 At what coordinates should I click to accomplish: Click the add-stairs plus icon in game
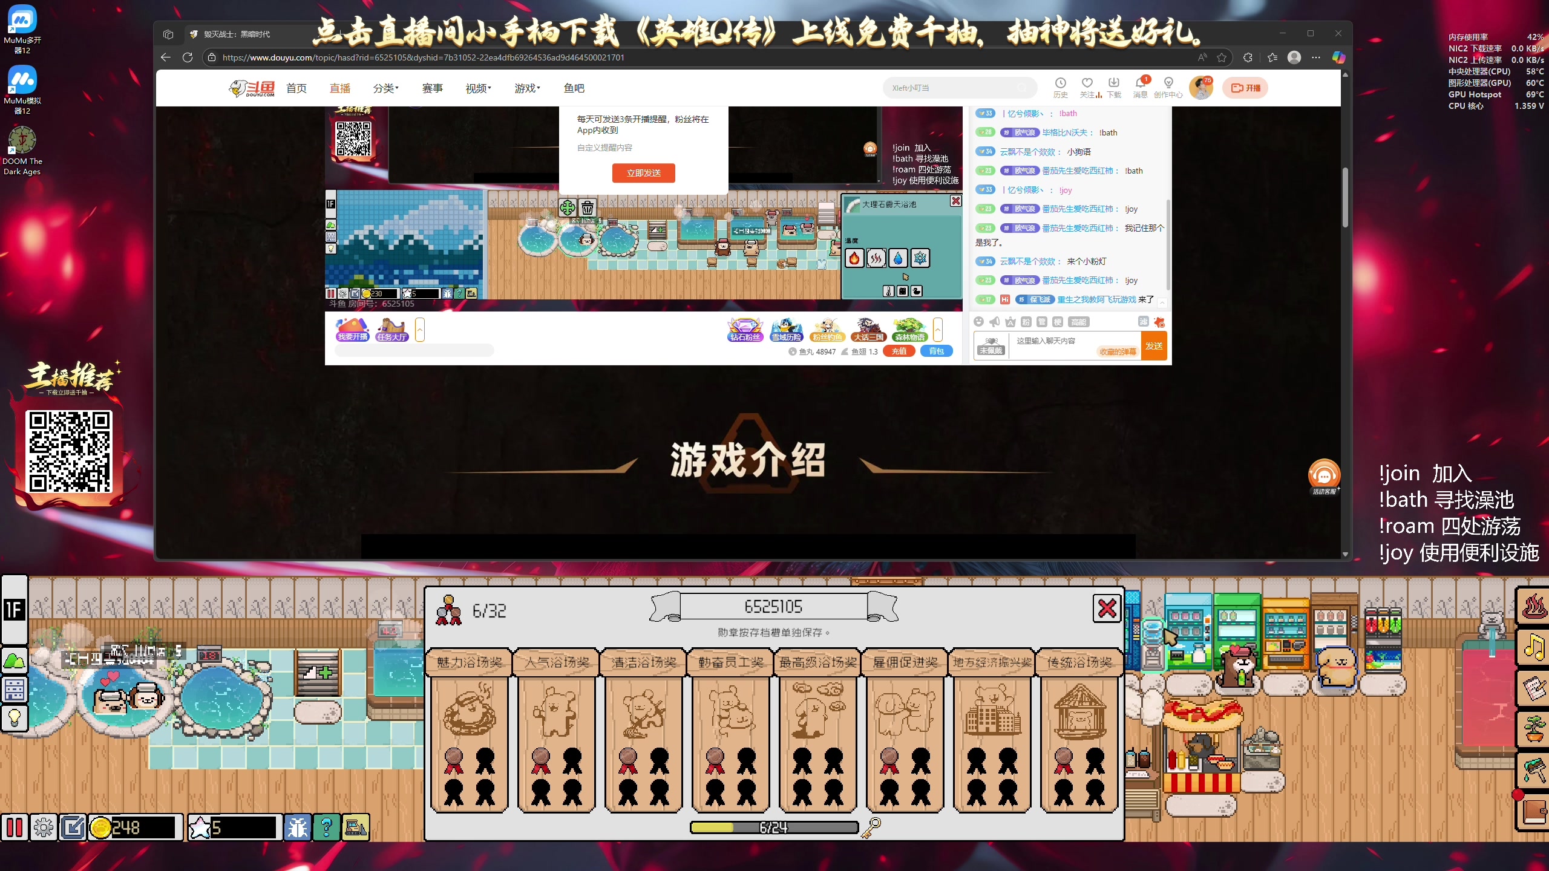click(318, 673)
